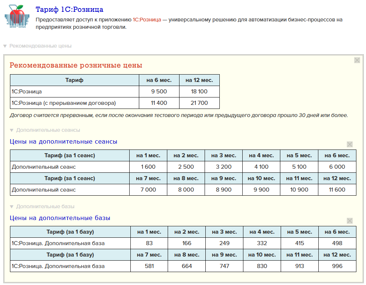Image resolution: width=366 pixels, height=285 pixels.
Task: Click the 1 600 session price cell
Action: (x=148, y=167)
